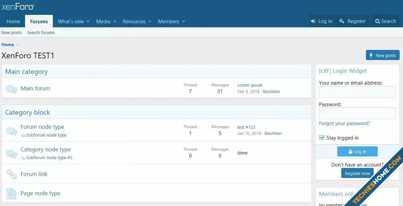Click the XenForo TEST1 page title
Screen dimensions: 403x206
[28, 56]
